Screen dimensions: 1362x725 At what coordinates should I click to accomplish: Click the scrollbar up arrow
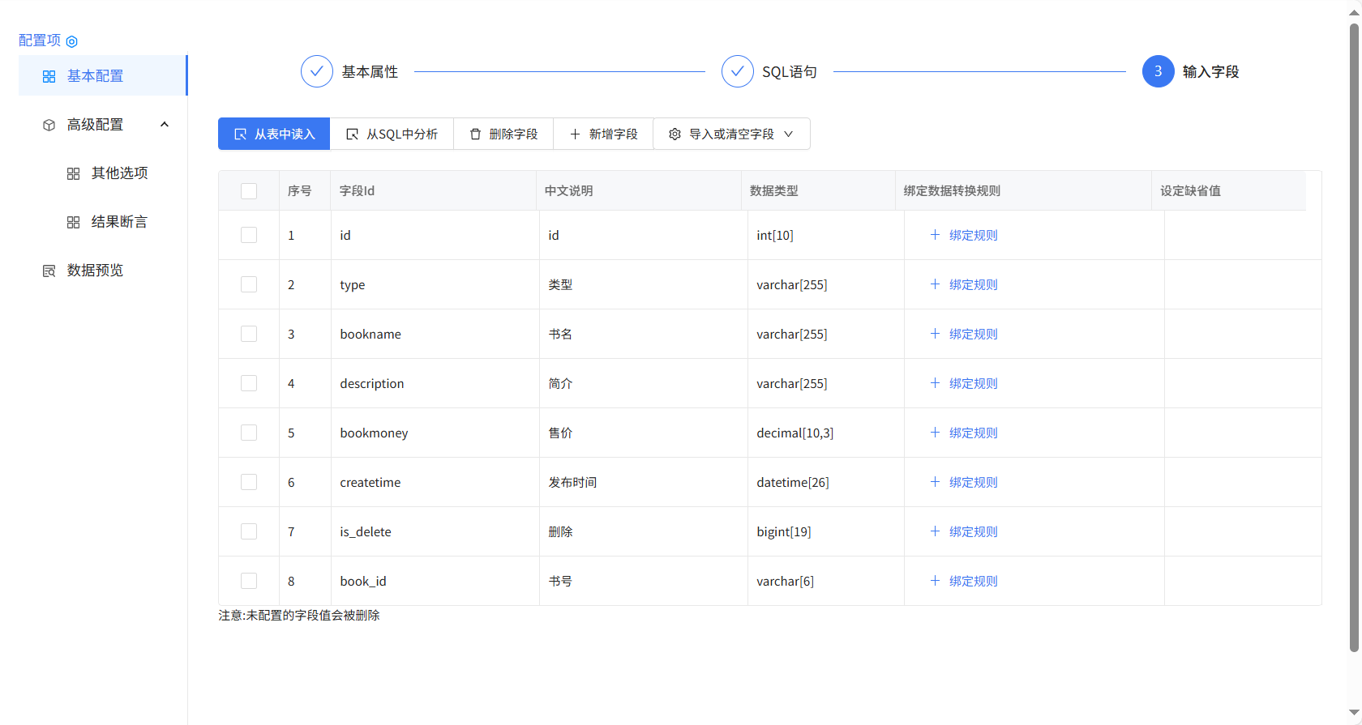tap(1354, 11)
